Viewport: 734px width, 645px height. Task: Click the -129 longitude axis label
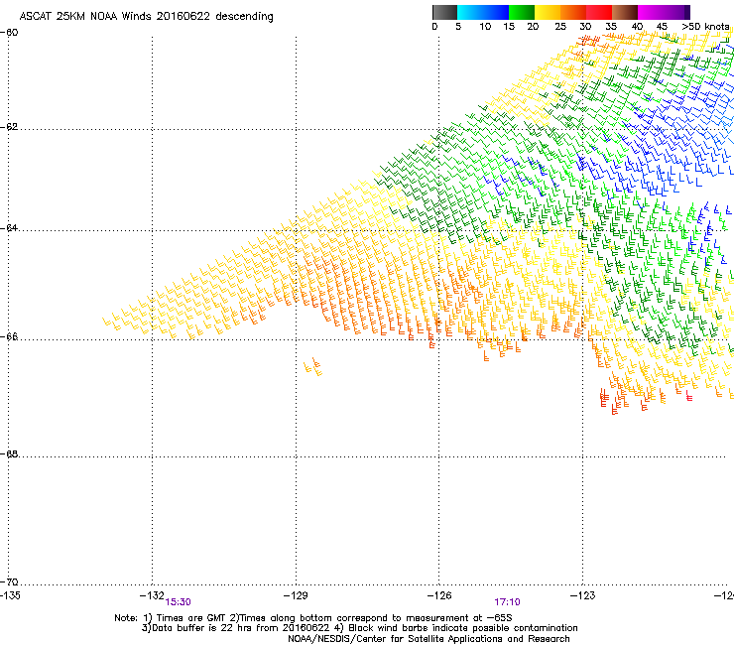296,595
